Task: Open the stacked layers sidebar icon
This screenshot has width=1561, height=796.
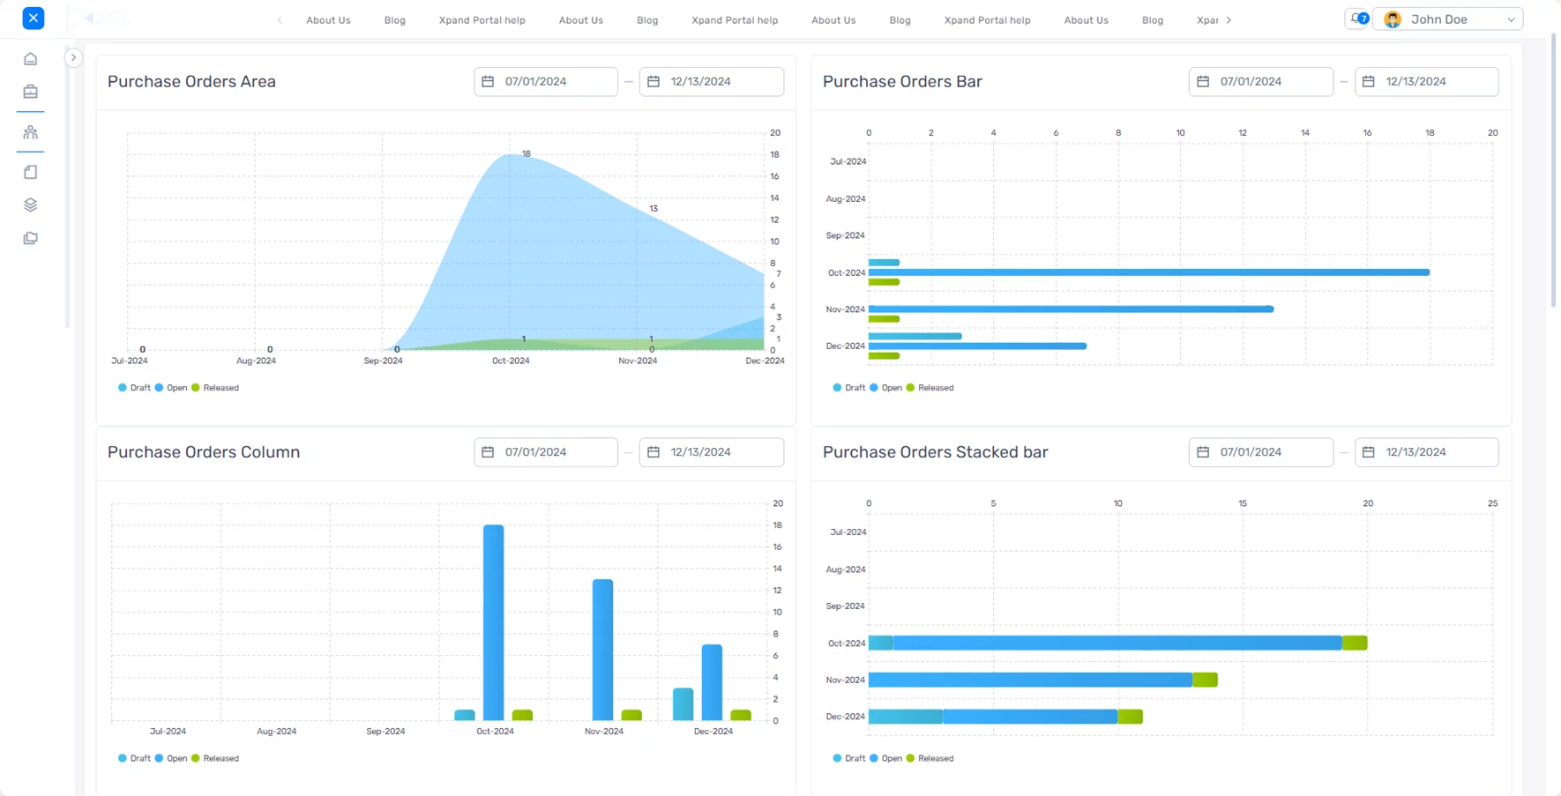Action: [30, 205]
